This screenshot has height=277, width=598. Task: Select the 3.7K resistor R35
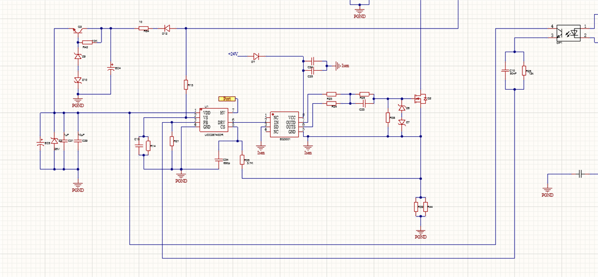click(242, 159)
